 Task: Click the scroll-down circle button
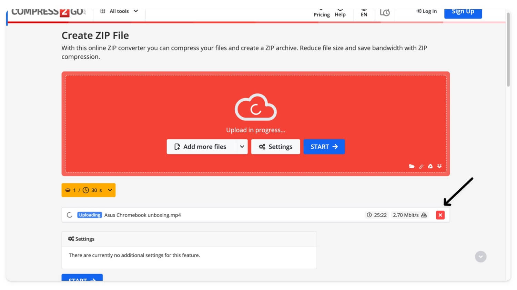[480, 256]
